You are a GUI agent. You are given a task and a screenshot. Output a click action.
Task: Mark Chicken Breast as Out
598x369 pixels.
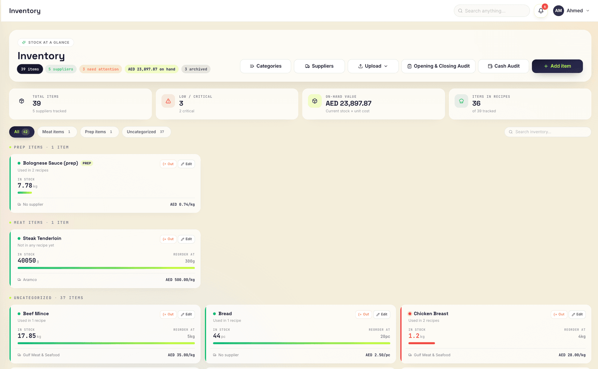pos(559,314)
